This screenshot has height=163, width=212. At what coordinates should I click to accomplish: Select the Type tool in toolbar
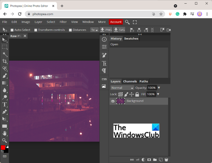(5, 104)
